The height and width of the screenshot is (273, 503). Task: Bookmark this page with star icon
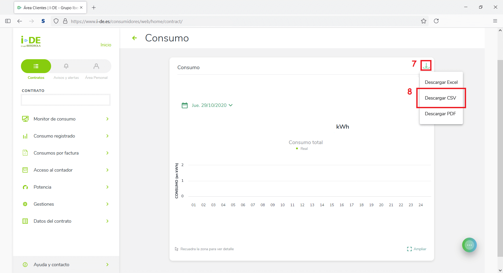pyautogui.click(x=423, y=21)
